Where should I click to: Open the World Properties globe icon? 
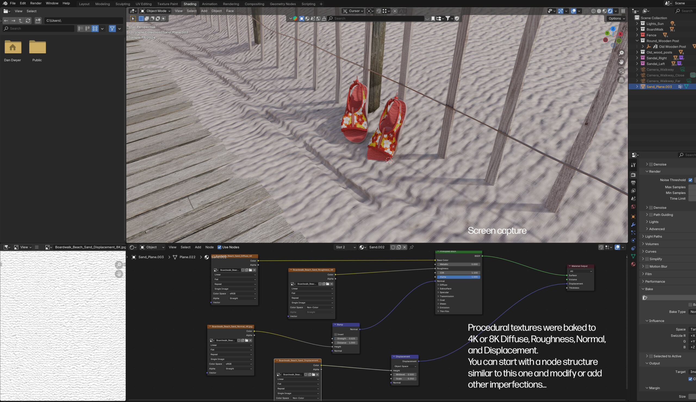pyautogui.click(x=633, y=207)
